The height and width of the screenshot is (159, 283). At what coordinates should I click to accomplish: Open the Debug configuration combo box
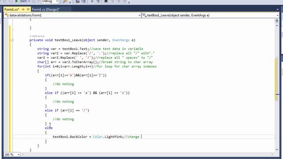pos(50,1)
